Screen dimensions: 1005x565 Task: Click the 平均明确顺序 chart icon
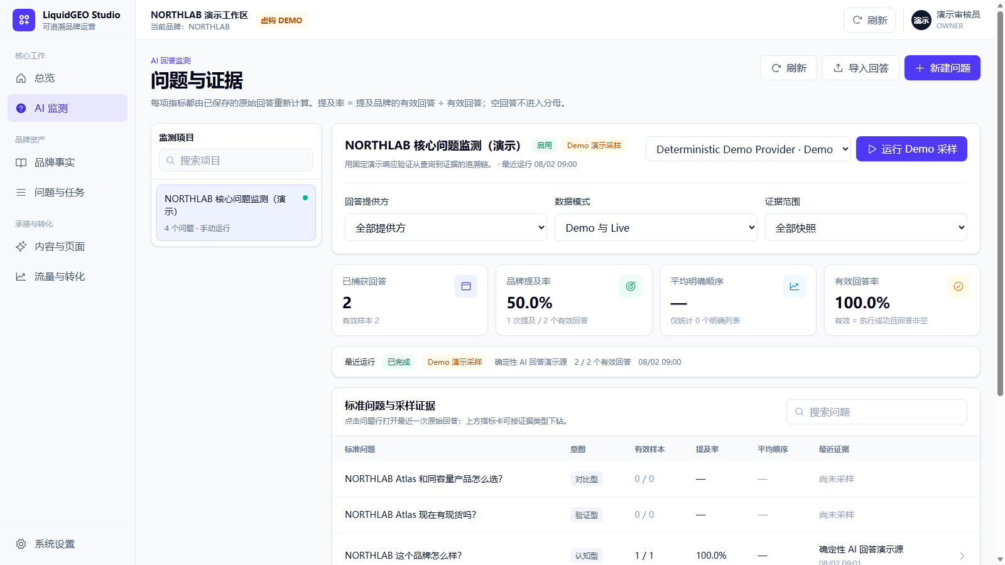pos(795,286)
